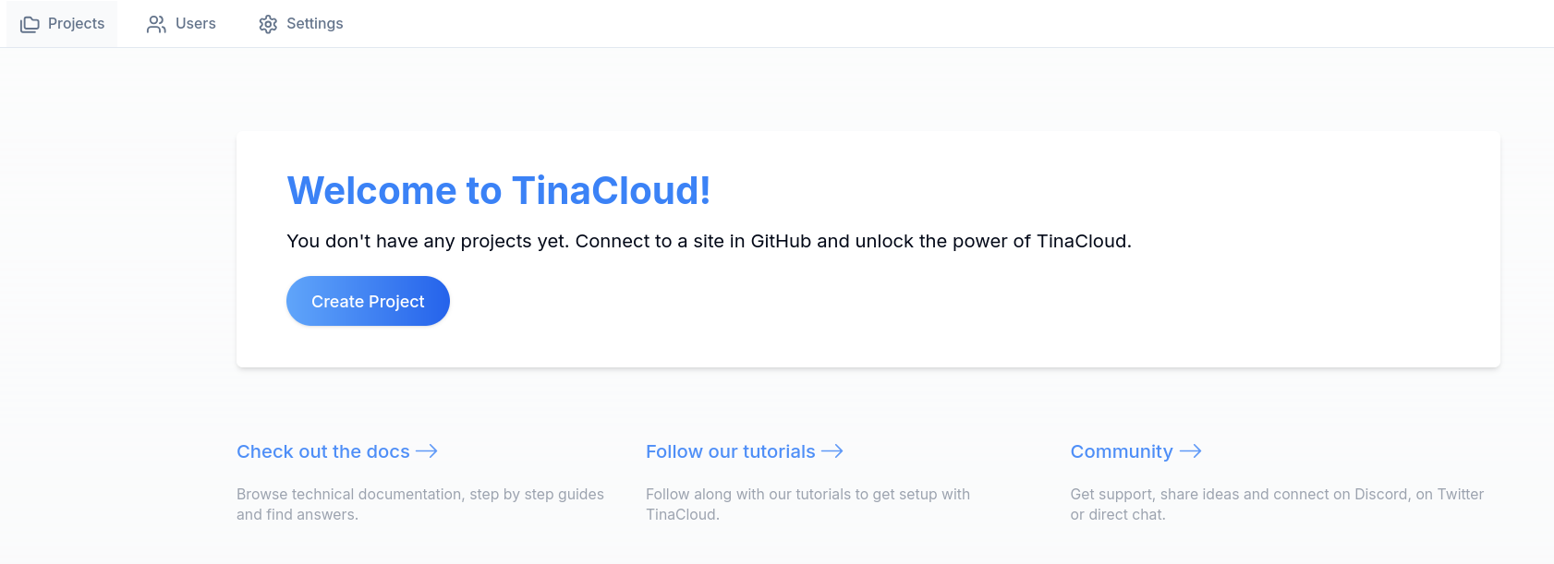This screenshot has width=1554, height=564.
Task: Click the Users people icon
Action: pos(156,24)
